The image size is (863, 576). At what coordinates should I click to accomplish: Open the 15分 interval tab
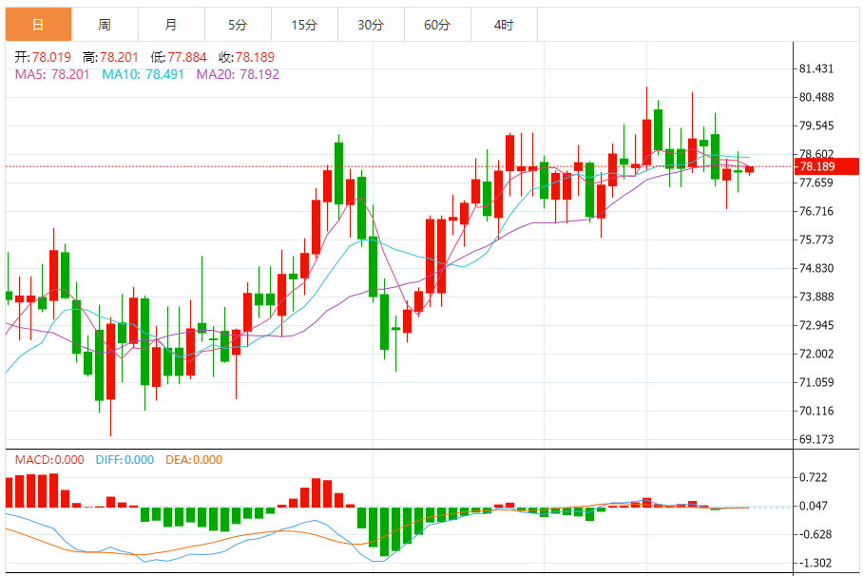pyautogui.click(x=305, y=25)
